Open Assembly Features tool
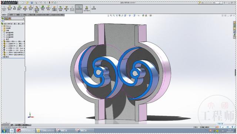 (x=43, y=8)
